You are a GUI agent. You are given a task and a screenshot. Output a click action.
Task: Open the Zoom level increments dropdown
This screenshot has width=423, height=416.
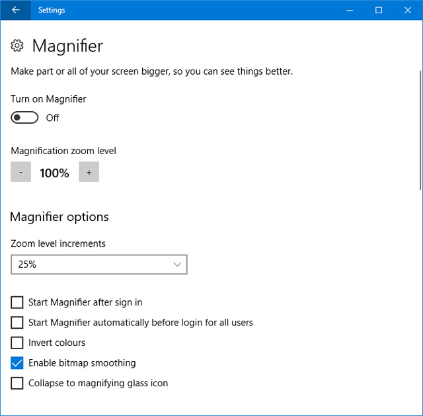(99, 265)
